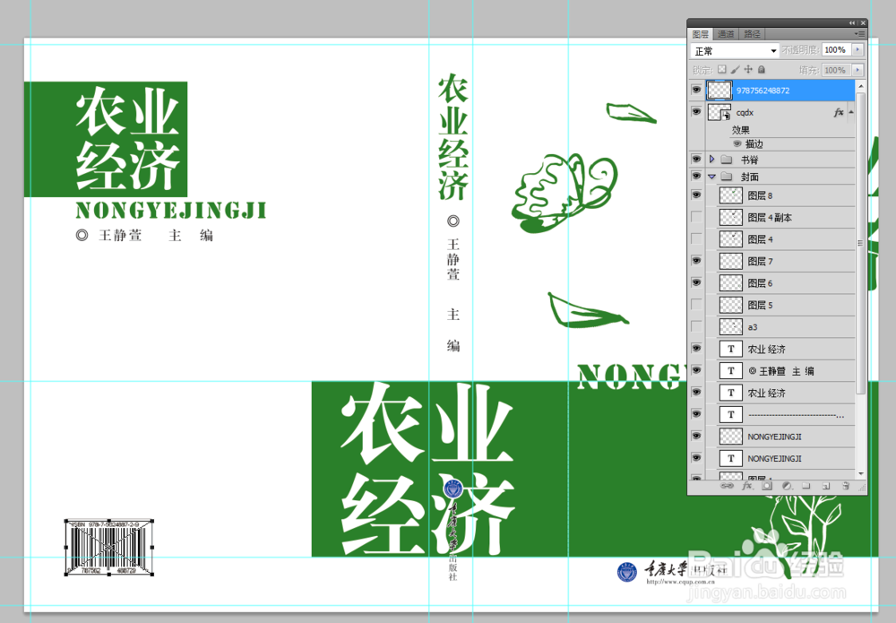This screenshot has height=623, width=896.
Task: Click lock all padlock icon
Action: pos(761,69)
